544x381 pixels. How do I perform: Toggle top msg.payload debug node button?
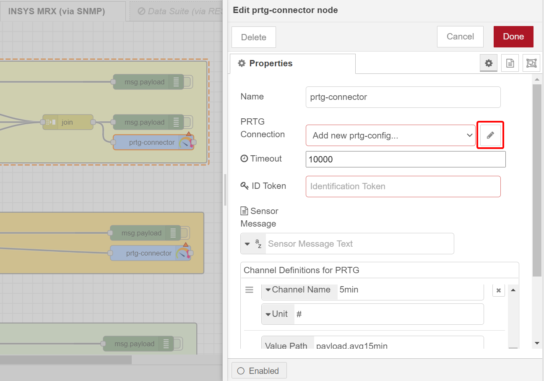point(188,82)
